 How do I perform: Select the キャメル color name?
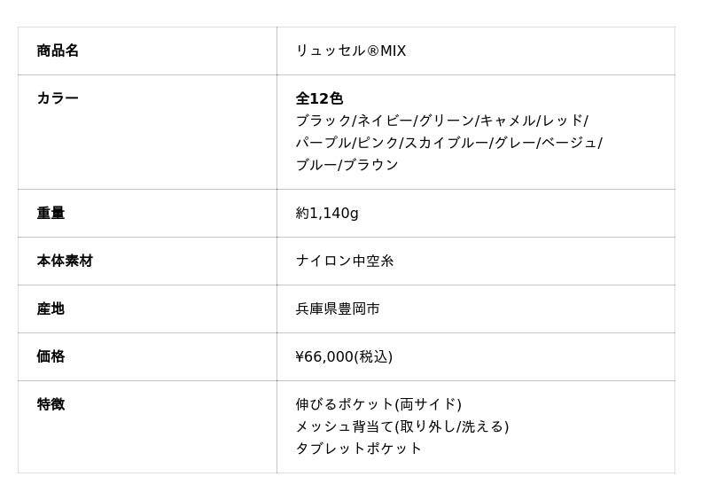(x=507, y=121)
